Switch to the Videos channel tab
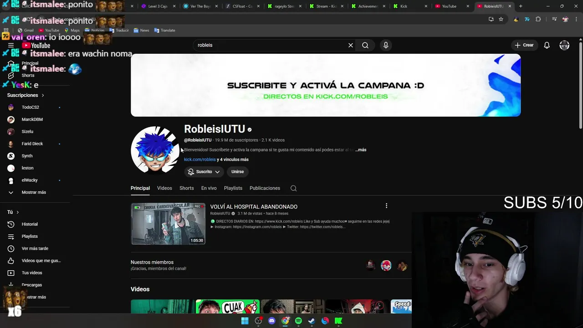 pos(164,188)
